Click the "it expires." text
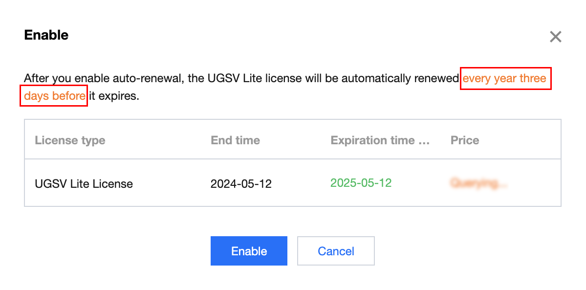 114,96
